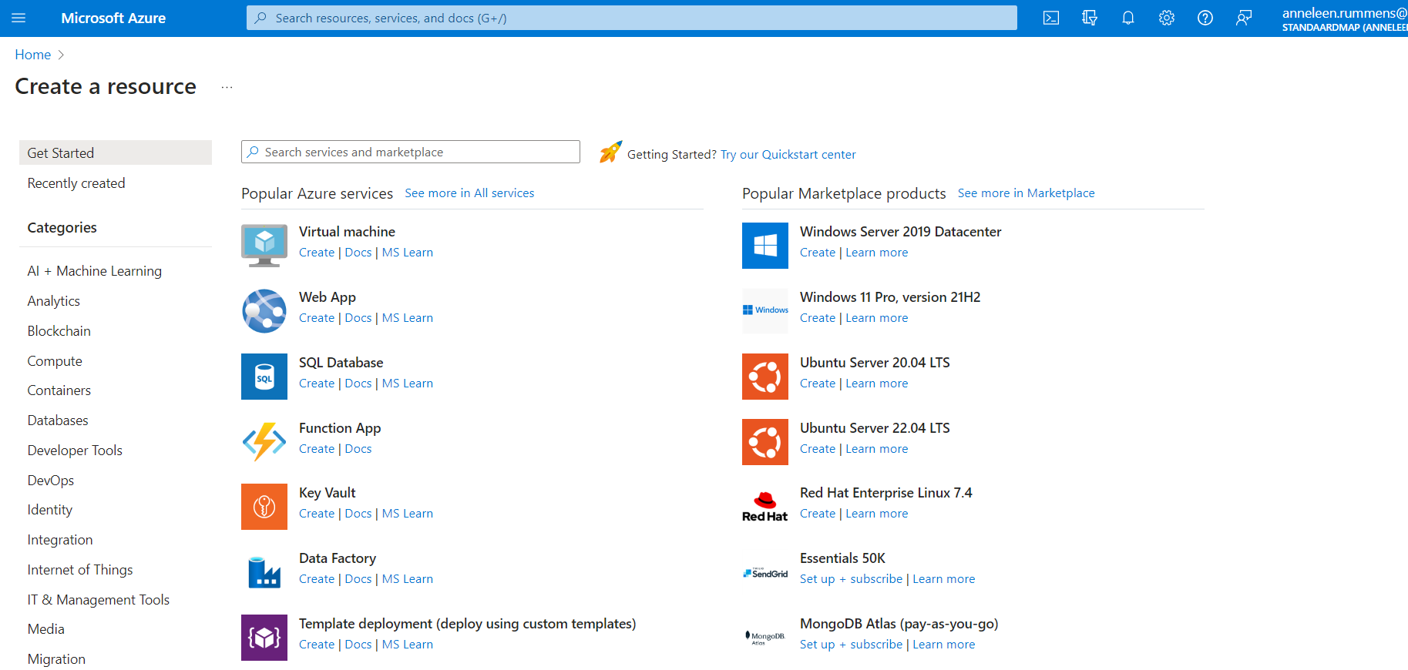The image size is (1408, 670).
Task: Open Docs link for Key Vault
Action: (358, 514)
